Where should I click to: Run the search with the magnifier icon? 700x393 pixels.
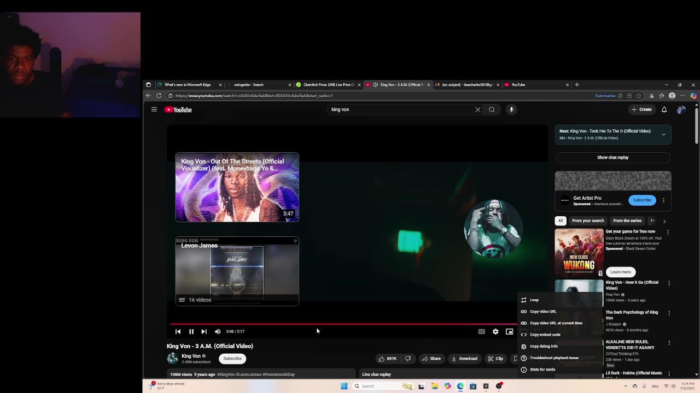492,110
